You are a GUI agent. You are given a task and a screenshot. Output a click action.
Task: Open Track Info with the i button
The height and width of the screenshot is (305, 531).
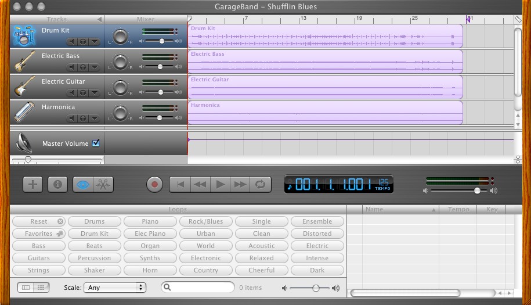(57, 185)
